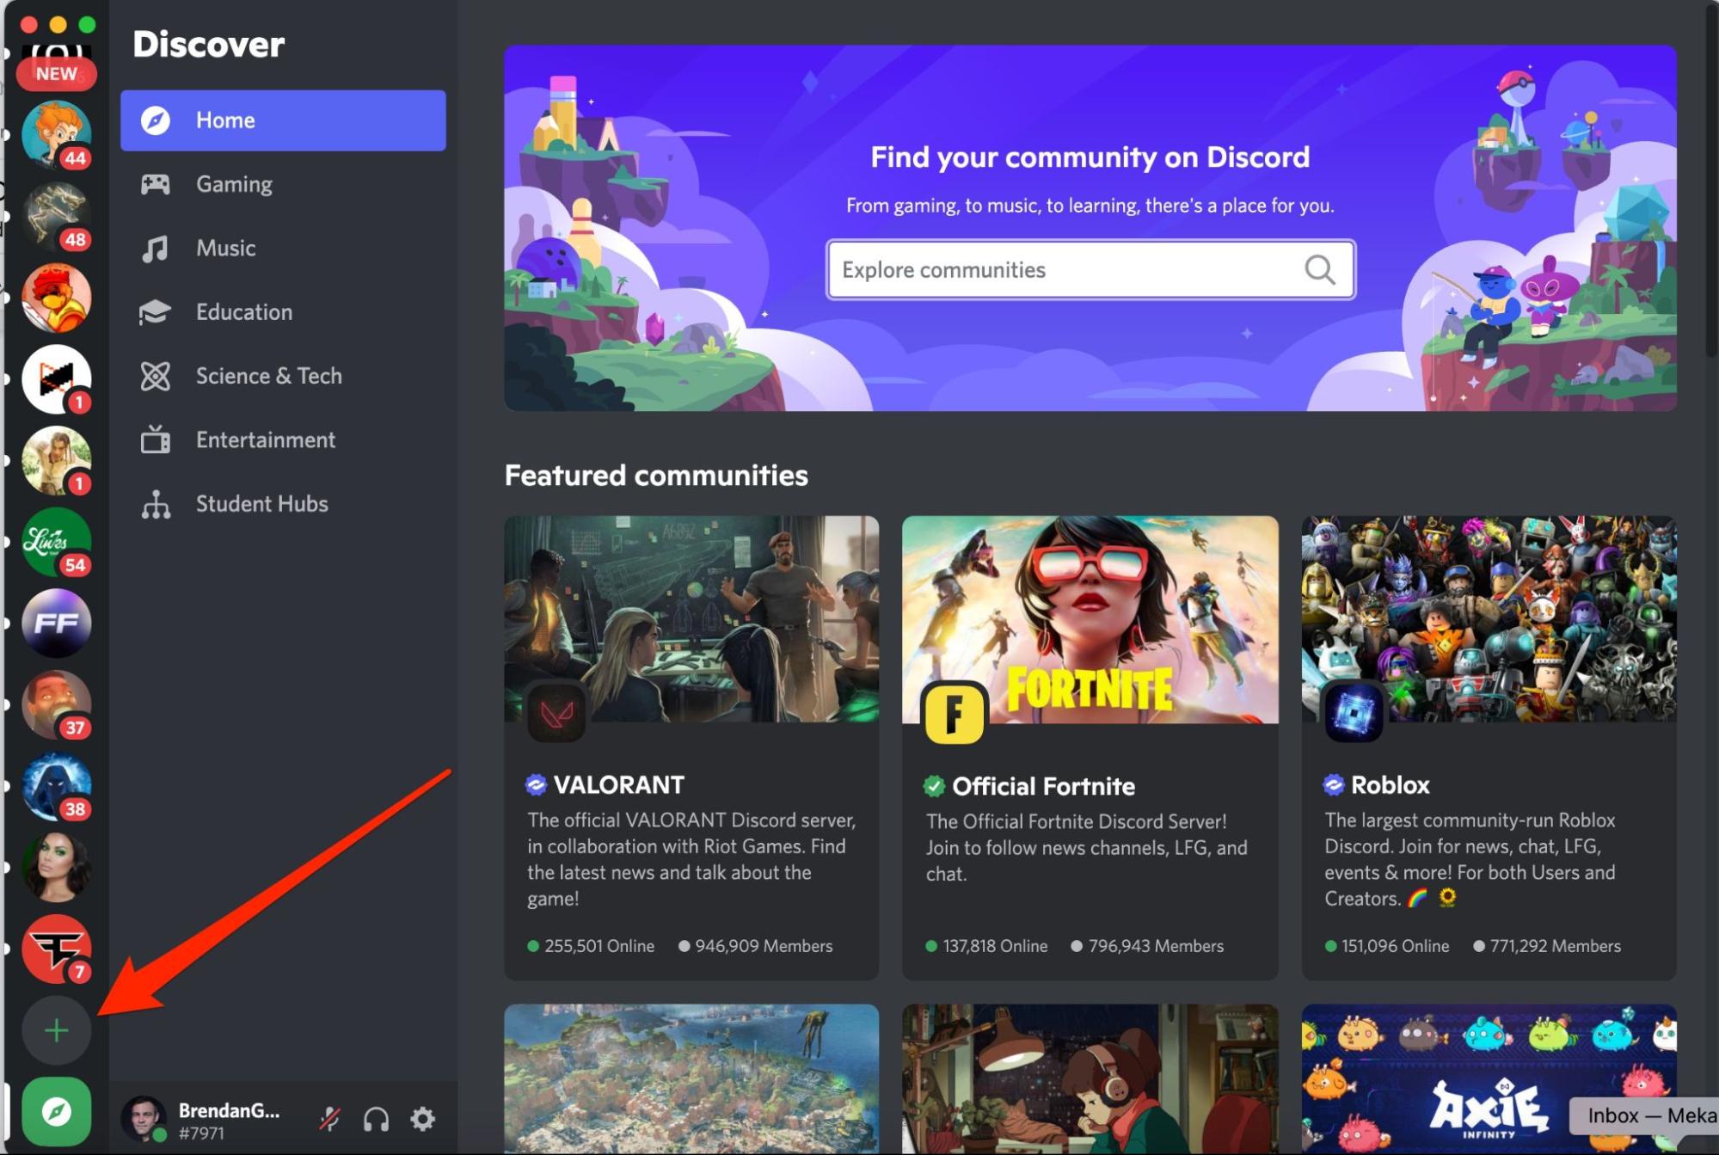The width and height of the screenshot is (1719, 1155).
Task: Open the server icon with 44 notifications
Action: [x=57, y=134]
